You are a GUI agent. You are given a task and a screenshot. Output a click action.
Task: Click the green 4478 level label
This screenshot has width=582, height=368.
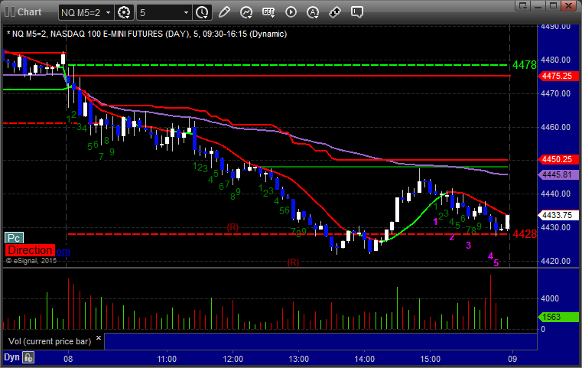[x=525, y=65]
